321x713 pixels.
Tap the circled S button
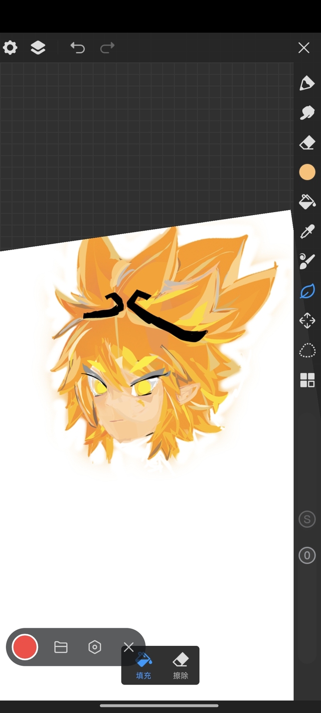(307, 519)
